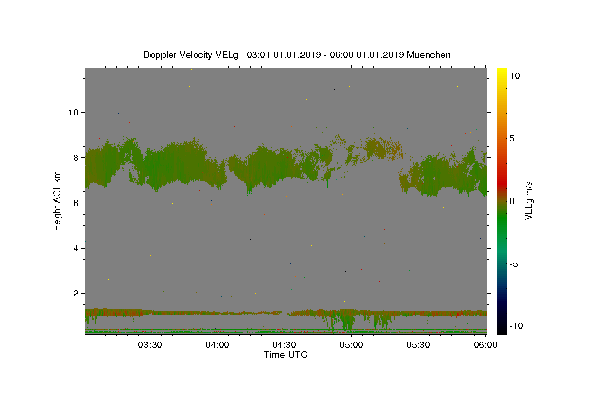Image resolution: width=602 pixels, height=401 pixels.
Task: Click the colorbar tick label 10
Action: pyautogui.click(x=515, y=76)
